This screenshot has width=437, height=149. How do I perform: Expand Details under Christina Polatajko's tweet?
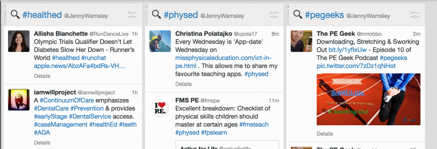(x=184, y=84)
